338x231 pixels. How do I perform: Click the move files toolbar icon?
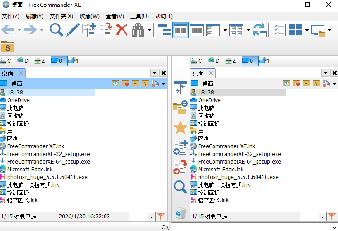point(105,30)
